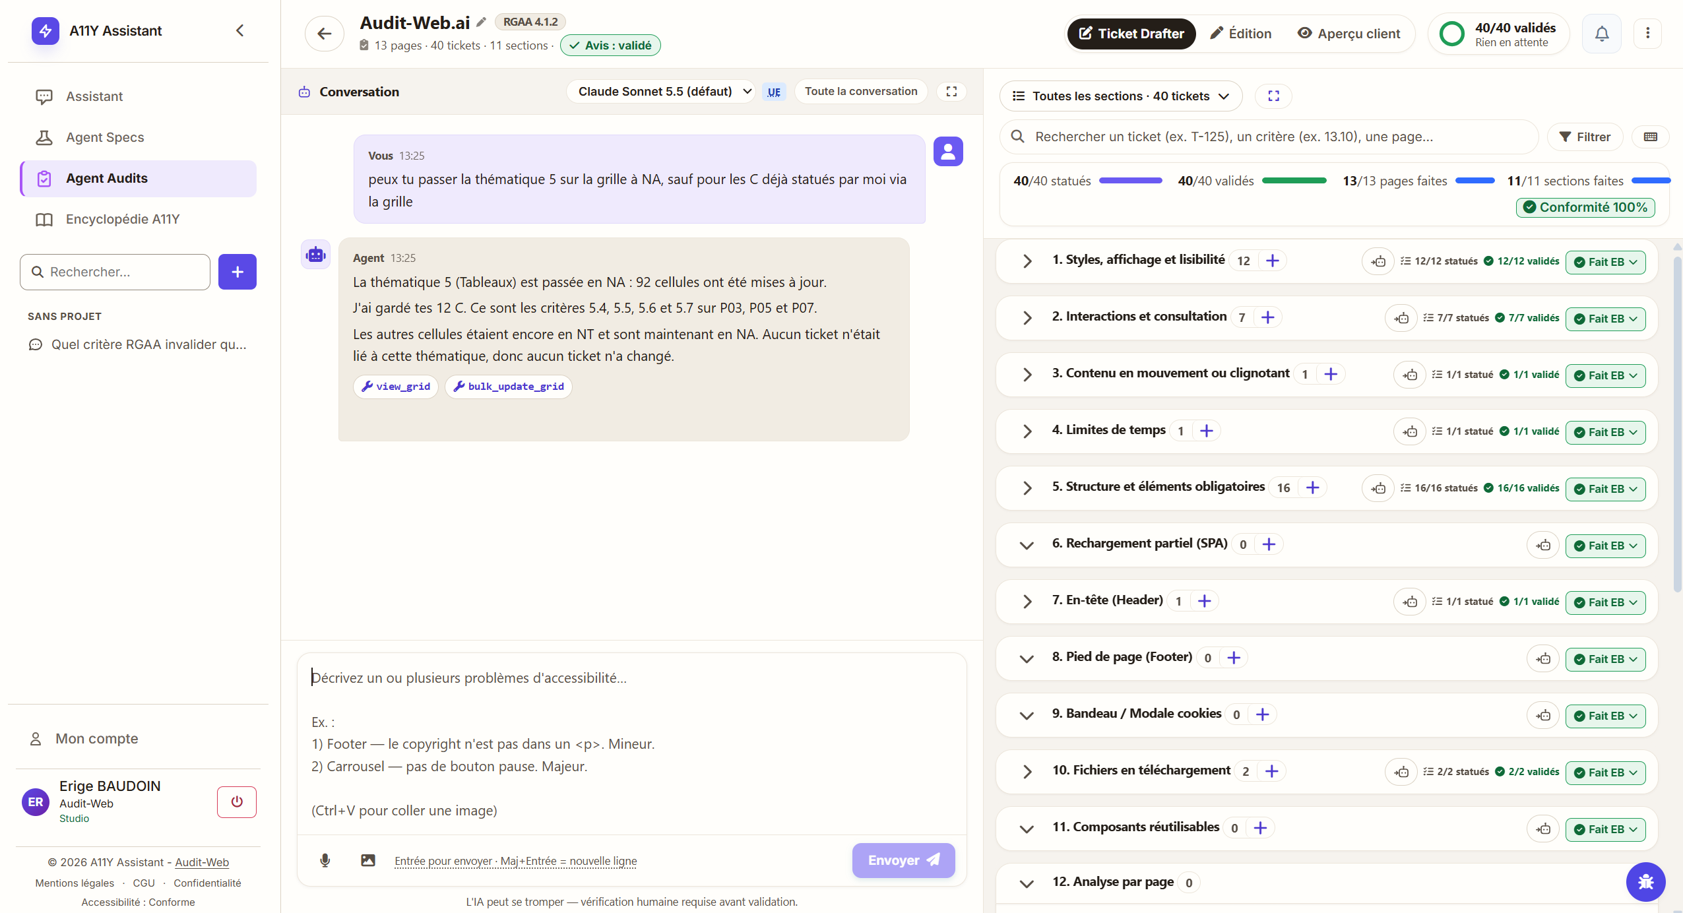Screen dimensions: 1683x913
Task: Expand section 2 Interactions et consultation
Action: 1027,318
